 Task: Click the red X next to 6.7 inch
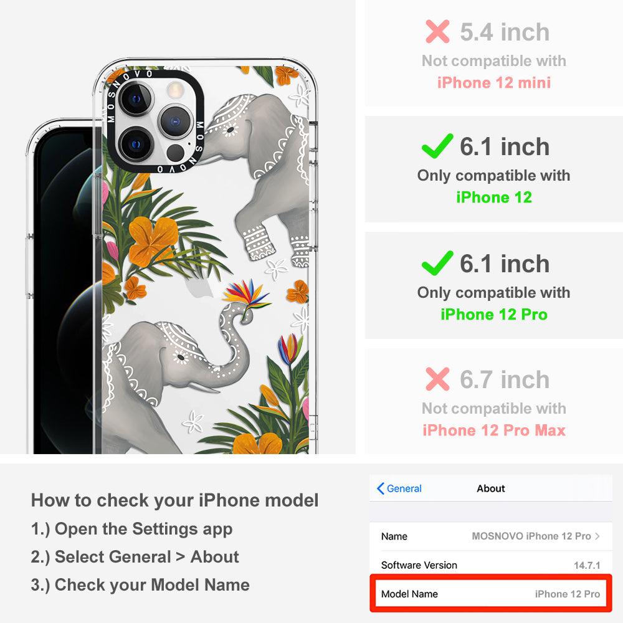point(437,379)
